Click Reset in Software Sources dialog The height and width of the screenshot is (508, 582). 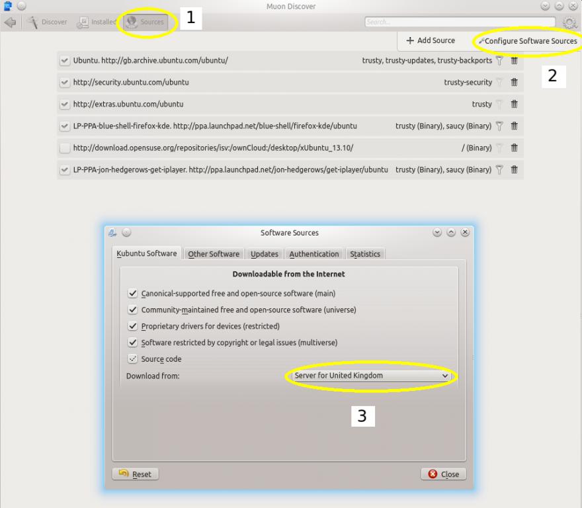[136, 474]
